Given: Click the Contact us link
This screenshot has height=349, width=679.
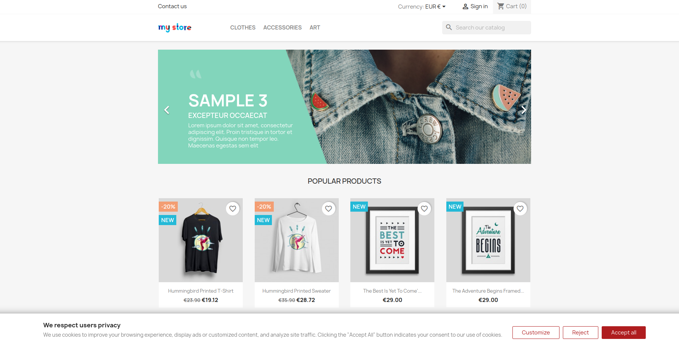Looking at the screenshot, I should [172, 6].
